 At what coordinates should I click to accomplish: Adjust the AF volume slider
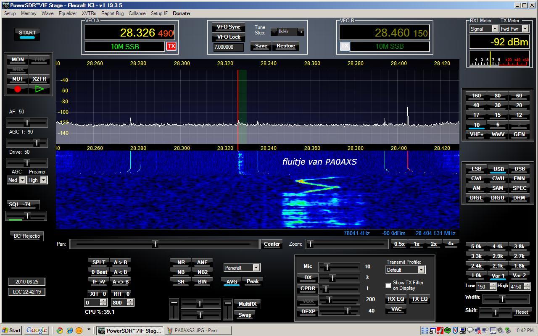click(27, 123)
